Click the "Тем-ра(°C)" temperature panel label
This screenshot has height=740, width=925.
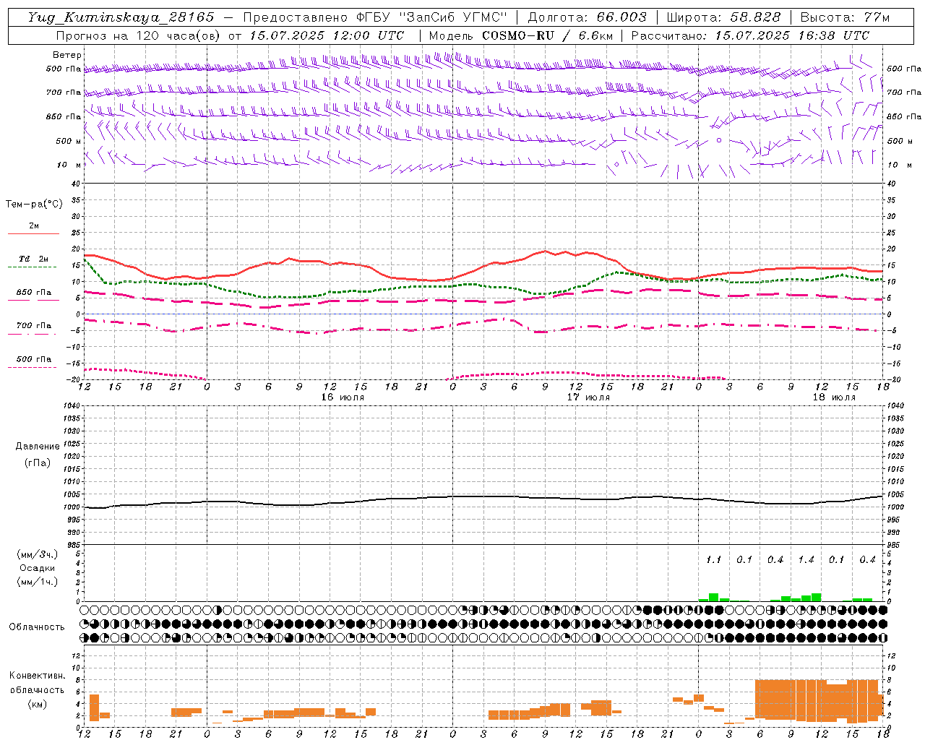[34, 205]
